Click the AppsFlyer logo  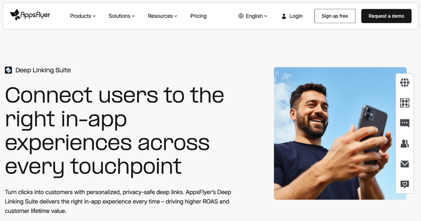[x=30, y=15]
